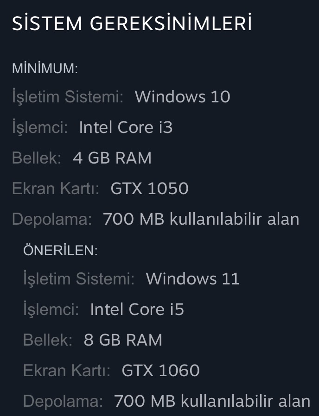The height and width of the screenshot is (416, 319).
Task: Click the 4 GB RAM value
Action: click(x=112, y=158)
